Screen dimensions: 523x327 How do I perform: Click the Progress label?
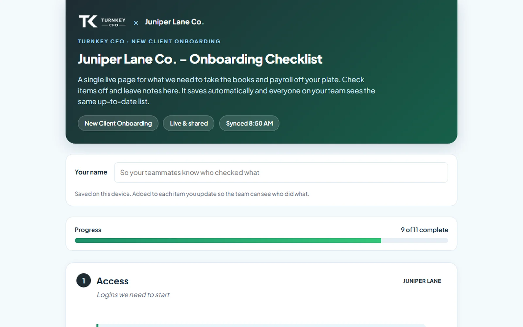point(88,230)
